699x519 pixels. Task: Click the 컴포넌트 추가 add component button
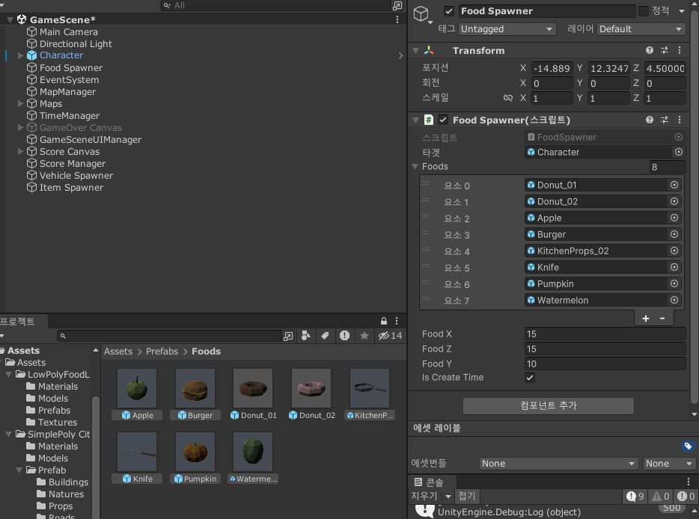click(549, 405)
